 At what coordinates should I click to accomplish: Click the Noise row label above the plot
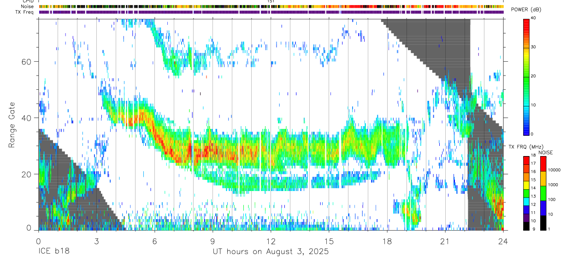[27, 6]
